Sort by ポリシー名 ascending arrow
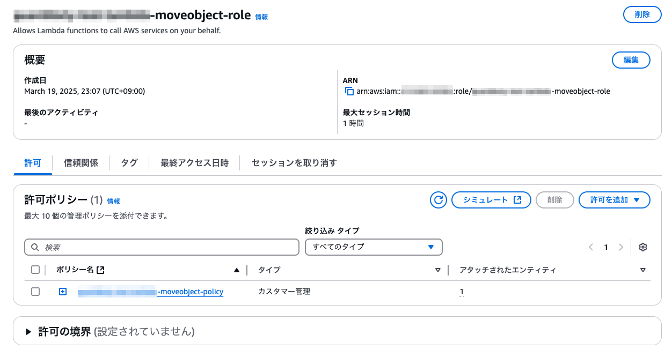This screenshot has height=350, width=665. (x=237, y=270)
